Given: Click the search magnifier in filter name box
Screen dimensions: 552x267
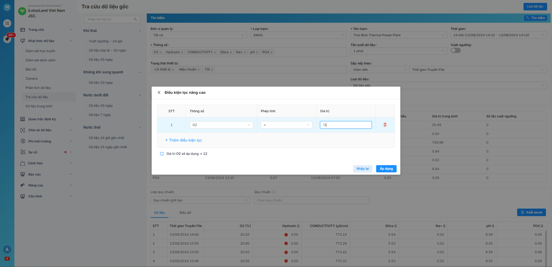Looking at the screenshot, I should click(x=135, y=19).
